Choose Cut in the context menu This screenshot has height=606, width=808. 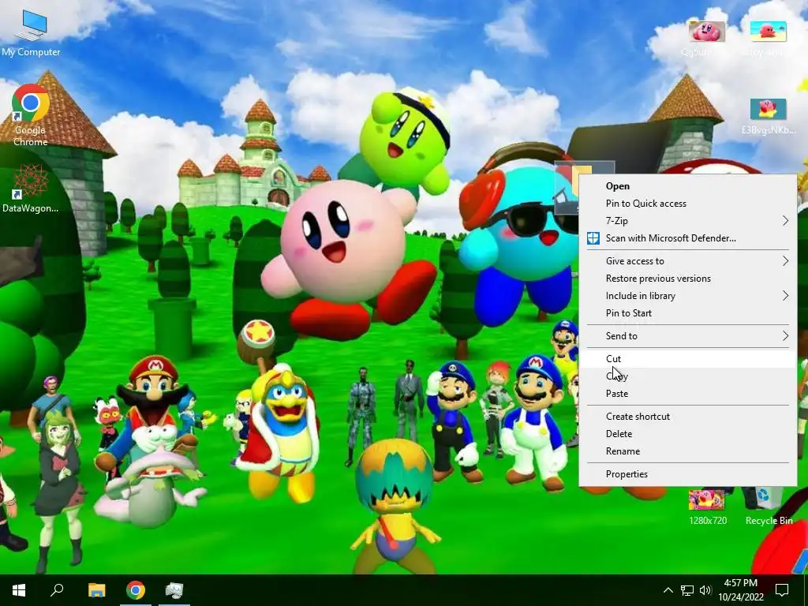(688, 359)
